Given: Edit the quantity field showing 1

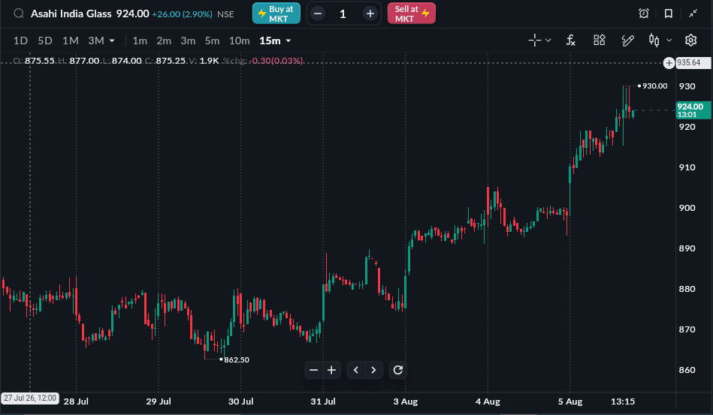Looking at the screenshot, I should pyautogui.click(x=343, y=14).
